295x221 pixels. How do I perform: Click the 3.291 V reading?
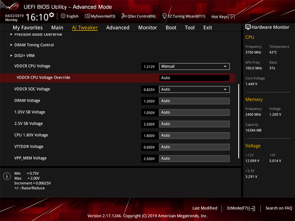(251, 177)
